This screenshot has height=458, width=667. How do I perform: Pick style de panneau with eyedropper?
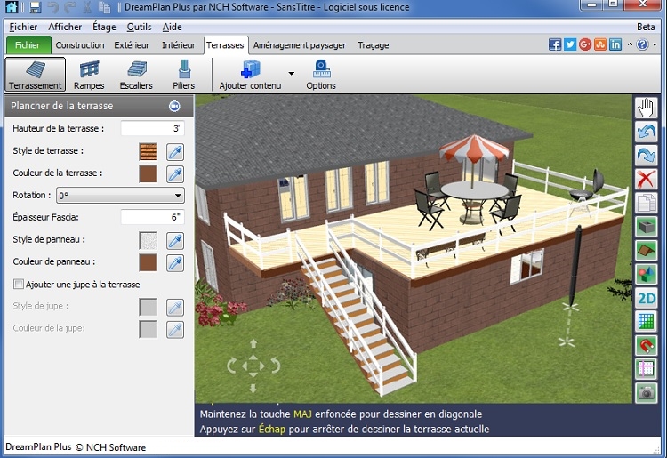pos(175,241)
